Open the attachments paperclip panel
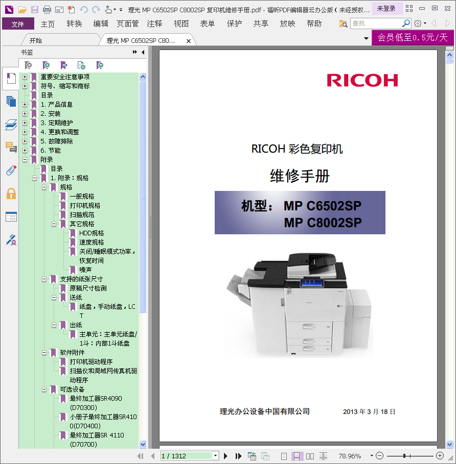 [11, 170]
